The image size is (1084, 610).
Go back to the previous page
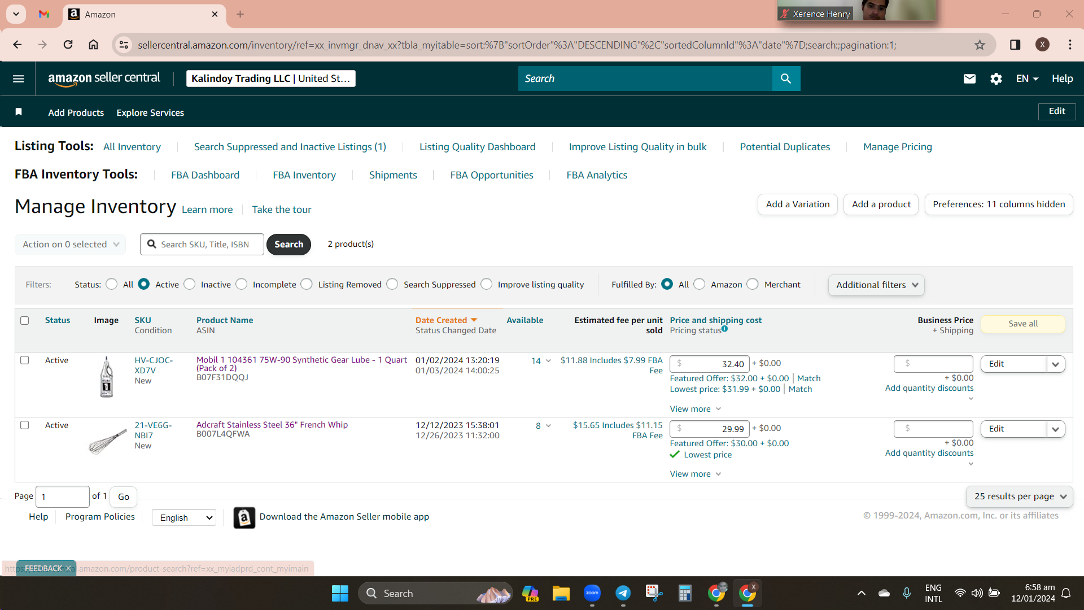(18, 45)
